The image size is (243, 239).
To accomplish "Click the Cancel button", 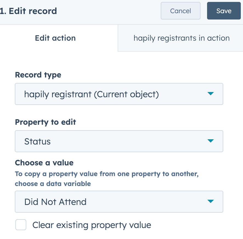I will [x=180, y=11].
